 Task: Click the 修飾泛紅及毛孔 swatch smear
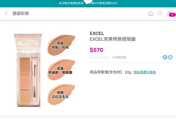pyautogui.click(x=61, y=94)
